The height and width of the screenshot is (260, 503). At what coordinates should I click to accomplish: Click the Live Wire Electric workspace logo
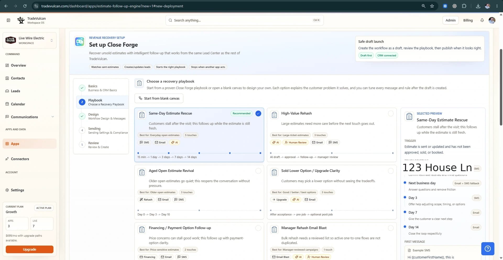click(x=11, y=40)
